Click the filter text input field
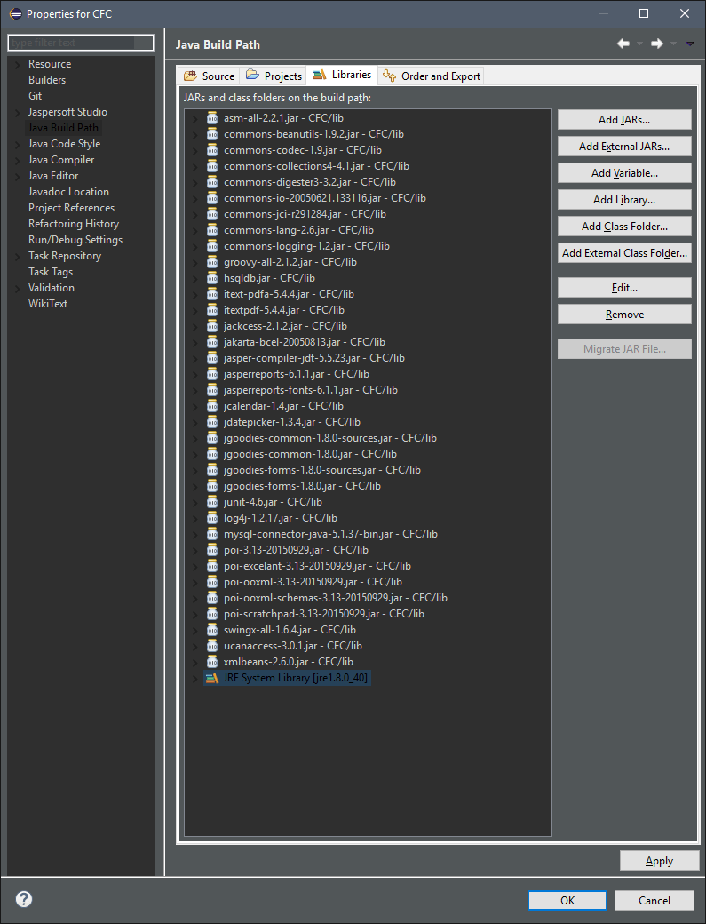This screenshot has width=706, height=924. coord(80,43)
